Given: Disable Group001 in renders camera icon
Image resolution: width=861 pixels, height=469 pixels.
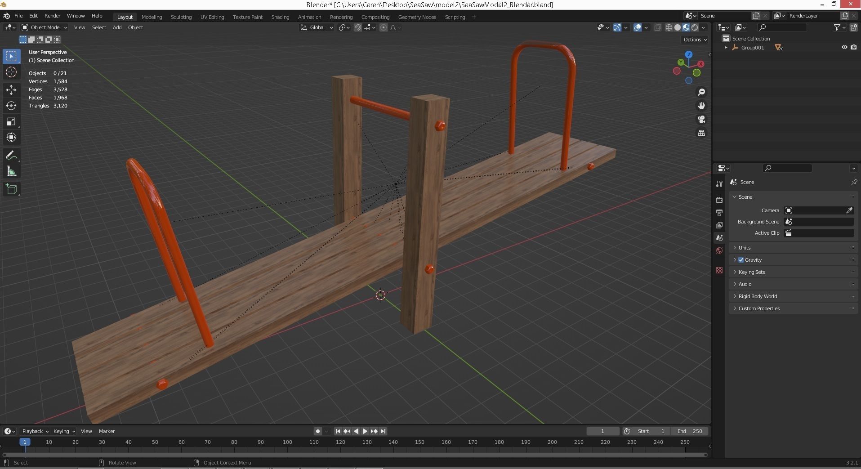Looking at the screenshot, I should pos(853,47).
